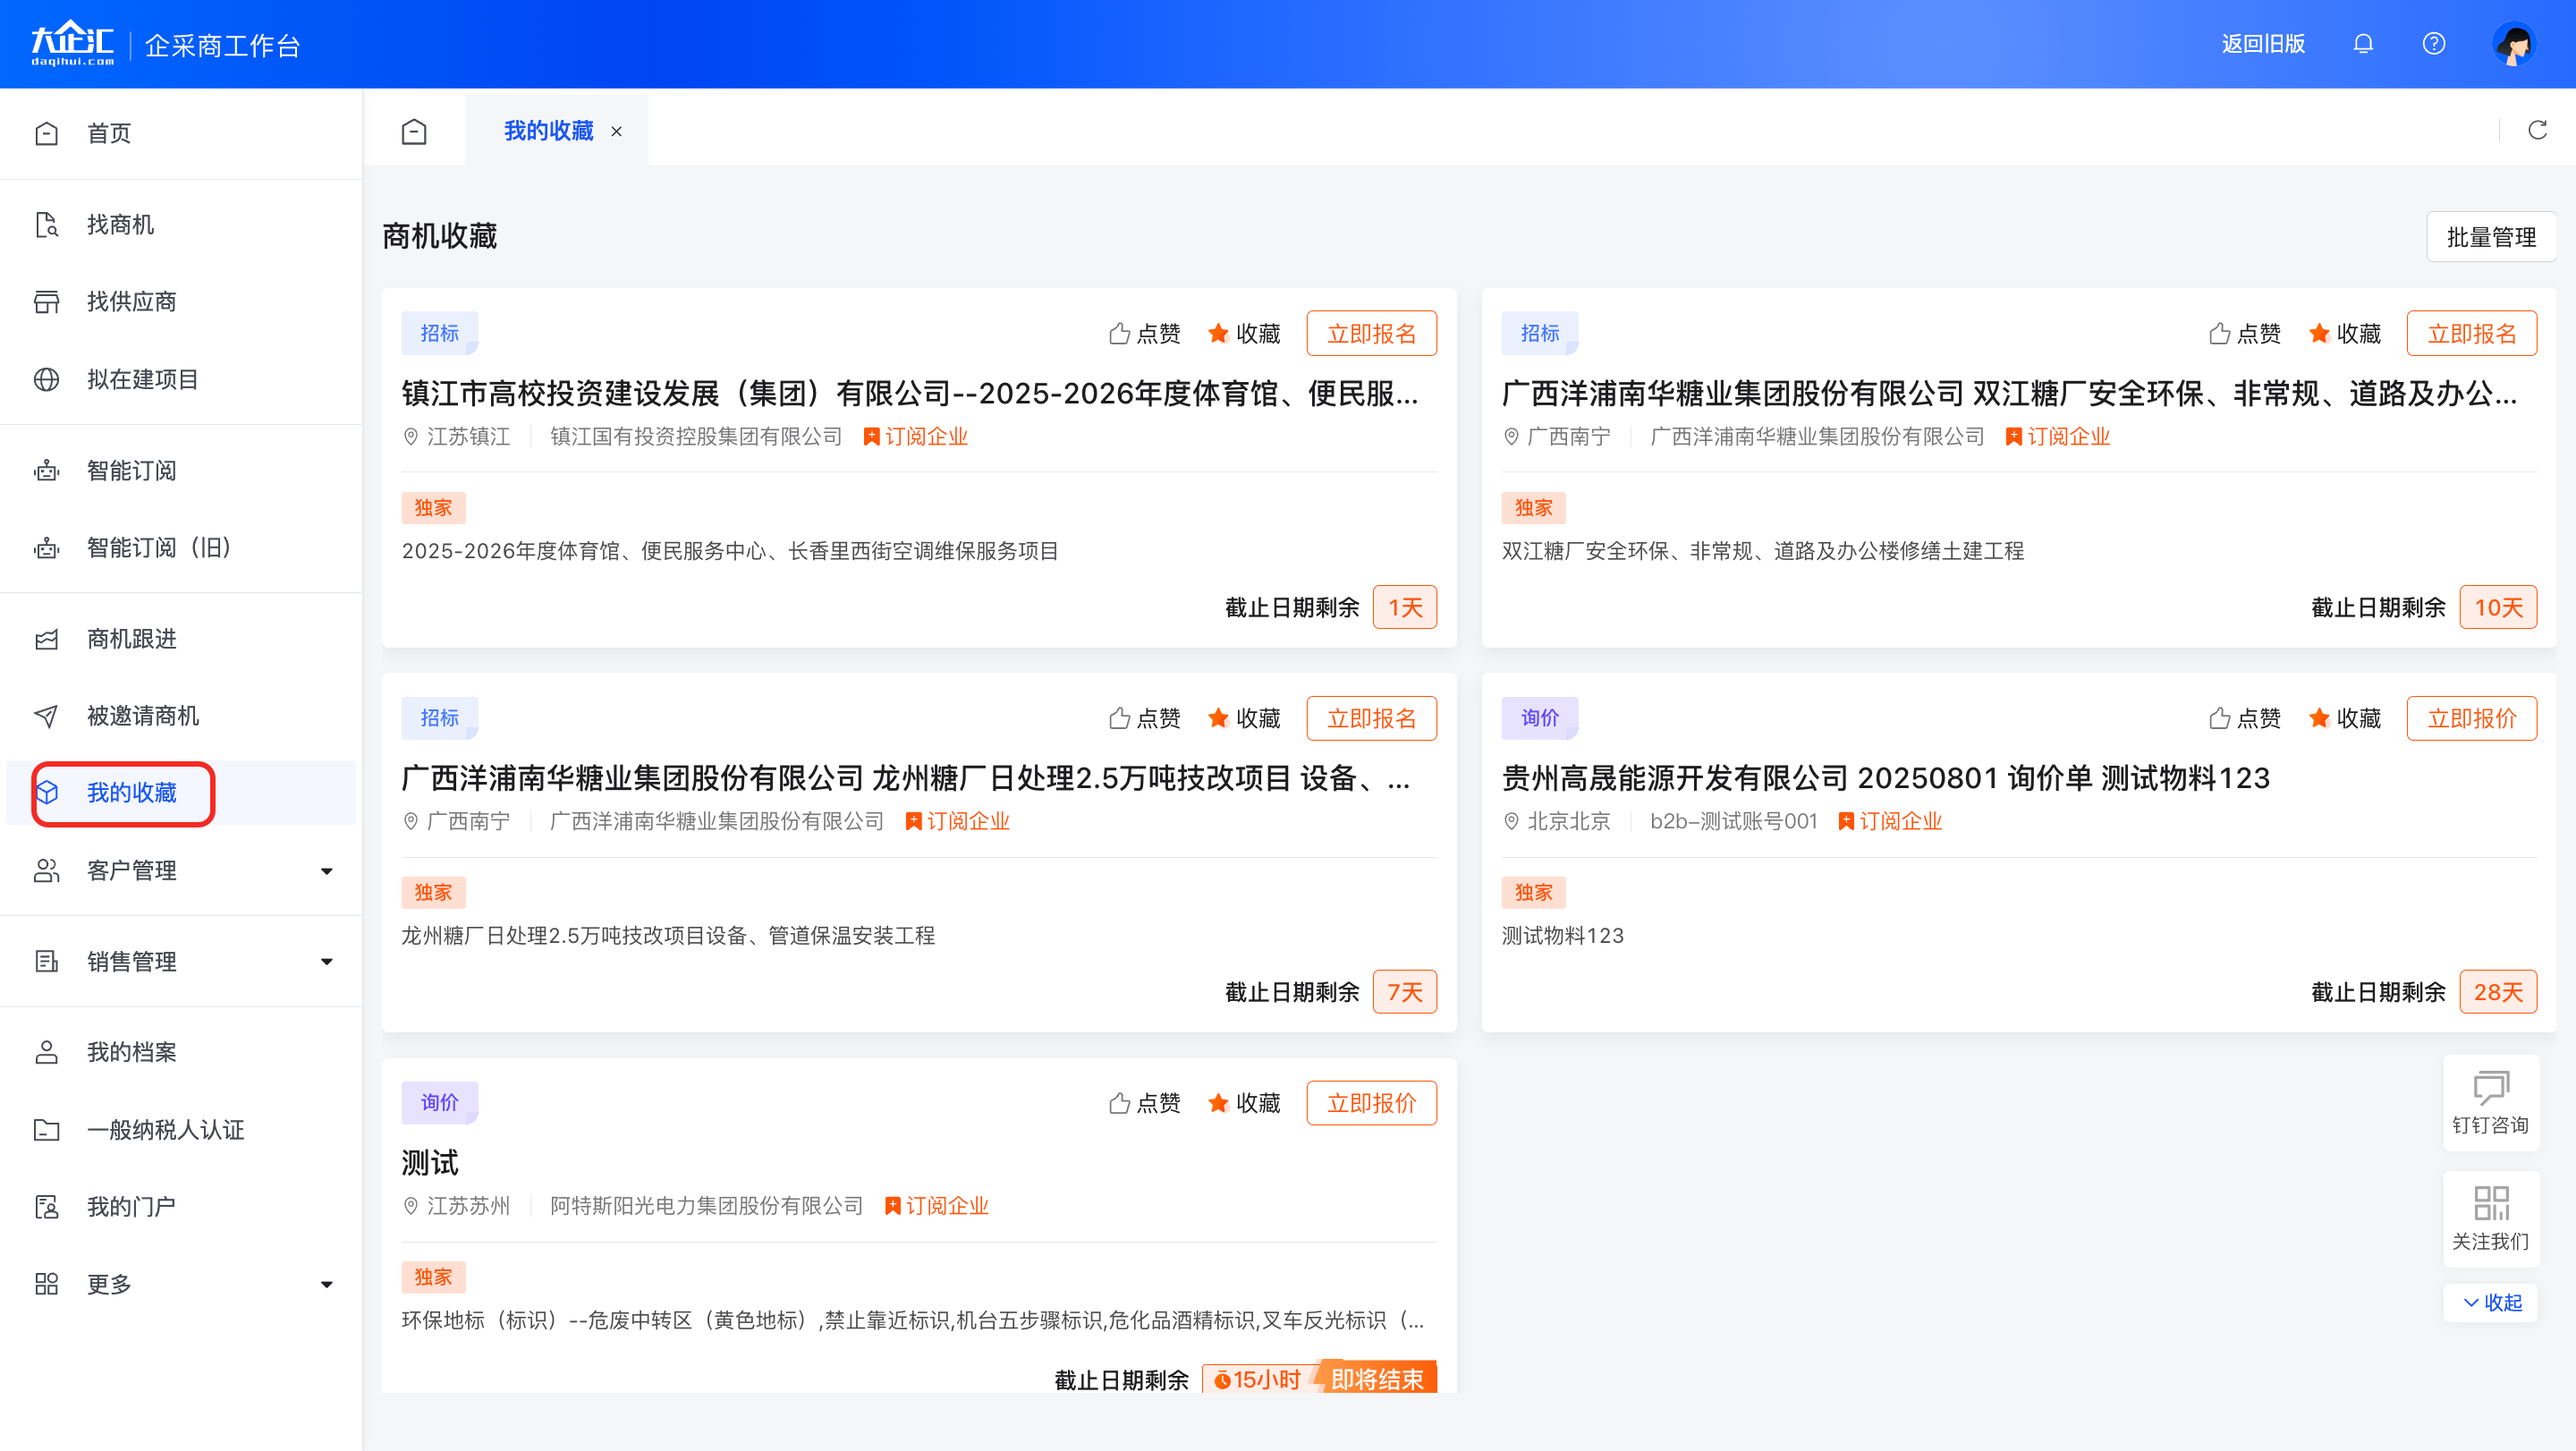Open the help question mark icon

[2434, 44]
